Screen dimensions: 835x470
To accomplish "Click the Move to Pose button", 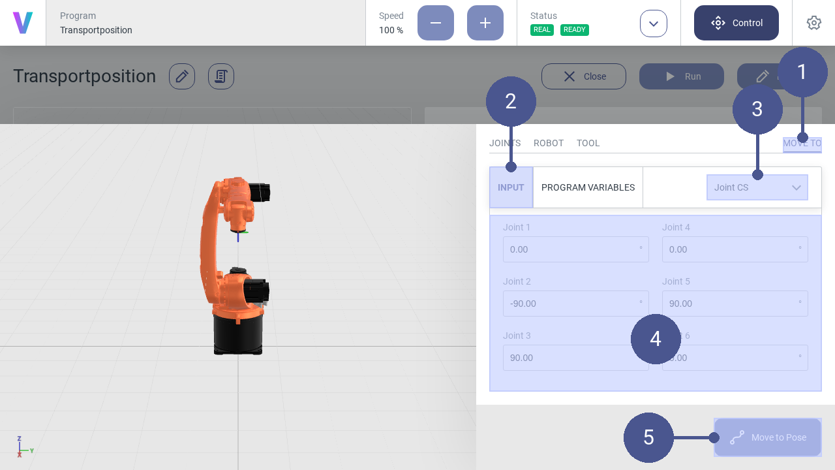I will pos(768,437).
